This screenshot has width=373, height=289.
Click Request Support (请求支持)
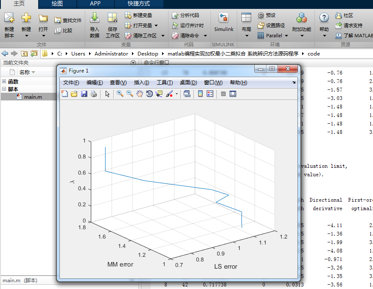349,25
